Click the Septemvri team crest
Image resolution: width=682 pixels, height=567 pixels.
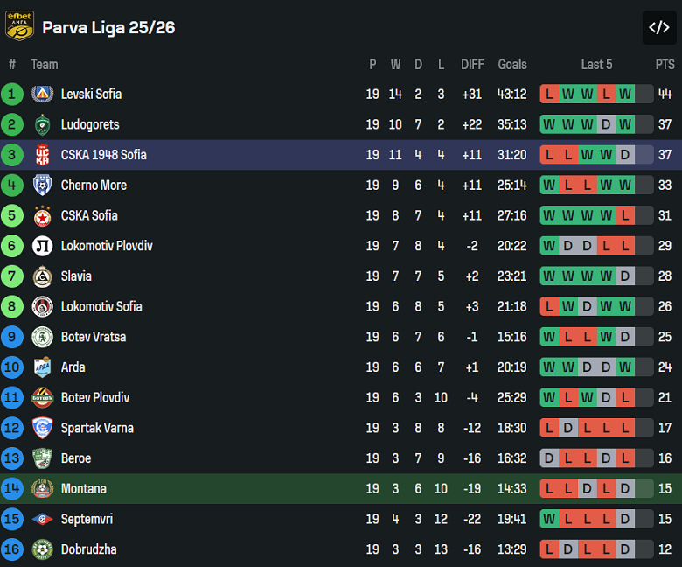pos(42,519)
